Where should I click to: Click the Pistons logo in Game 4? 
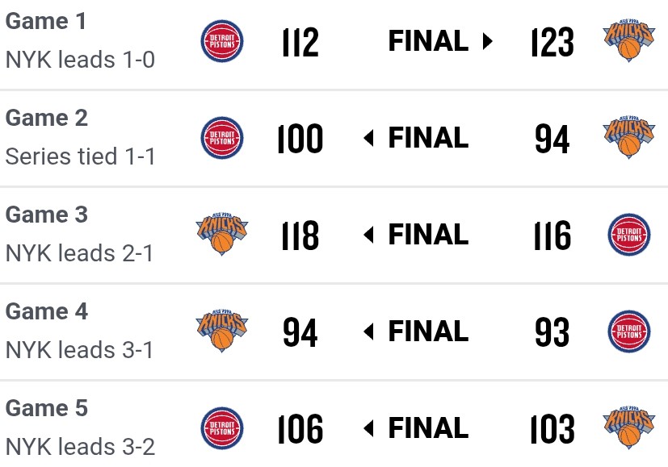coord(628,331)
